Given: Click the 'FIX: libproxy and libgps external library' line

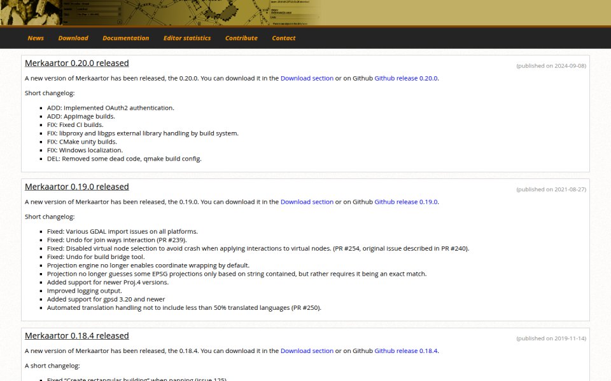Looking at the screenshot, I should 143,133.
